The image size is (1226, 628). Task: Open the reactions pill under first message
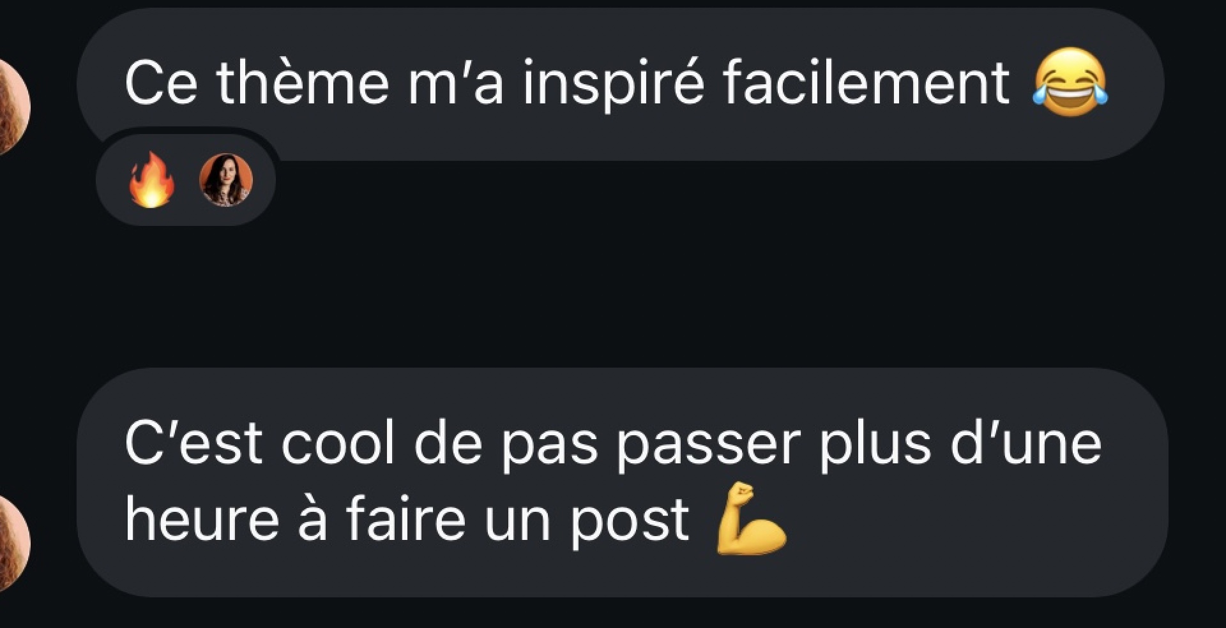(186, 180)
